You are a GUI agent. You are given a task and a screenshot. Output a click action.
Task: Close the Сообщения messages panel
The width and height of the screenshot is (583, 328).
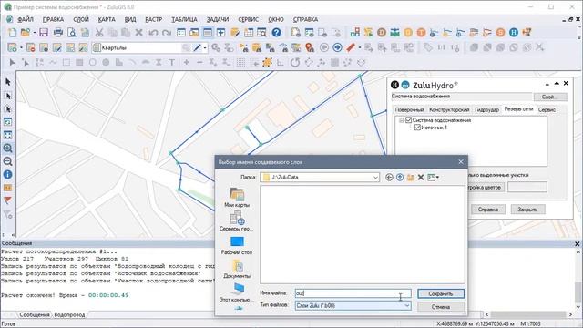[x=577, y=244]
